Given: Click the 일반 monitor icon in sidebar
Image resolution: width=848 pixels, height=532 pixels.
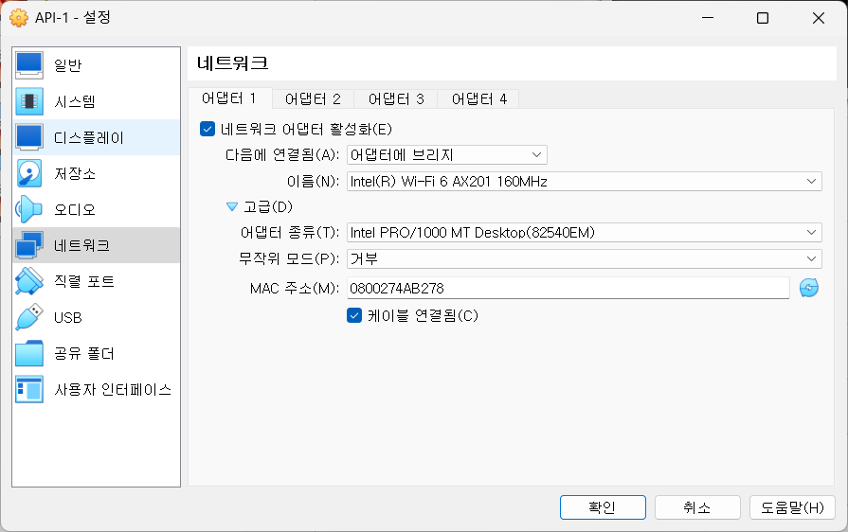Looking at the screenshot, I should pyautogui.click(x=29, y=65).
